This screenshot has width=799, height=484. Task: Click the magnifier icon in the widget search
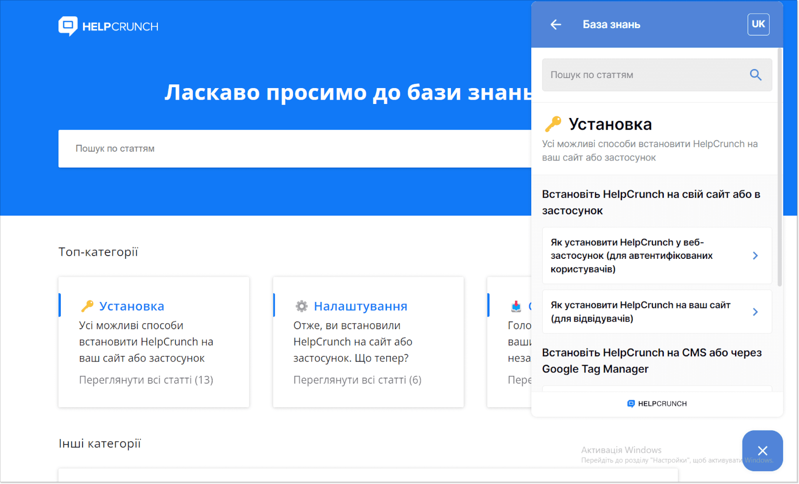click(x=755, y=75)
